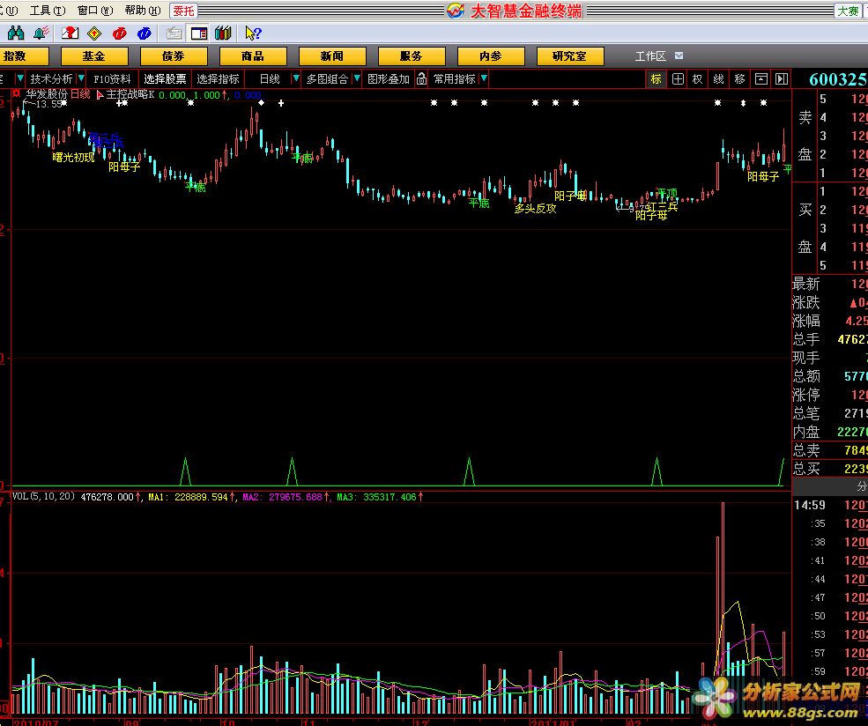Click the lock icon beside 图形叠加
Viewport: 868px width, 726px height.
click(x=421, y=78)
